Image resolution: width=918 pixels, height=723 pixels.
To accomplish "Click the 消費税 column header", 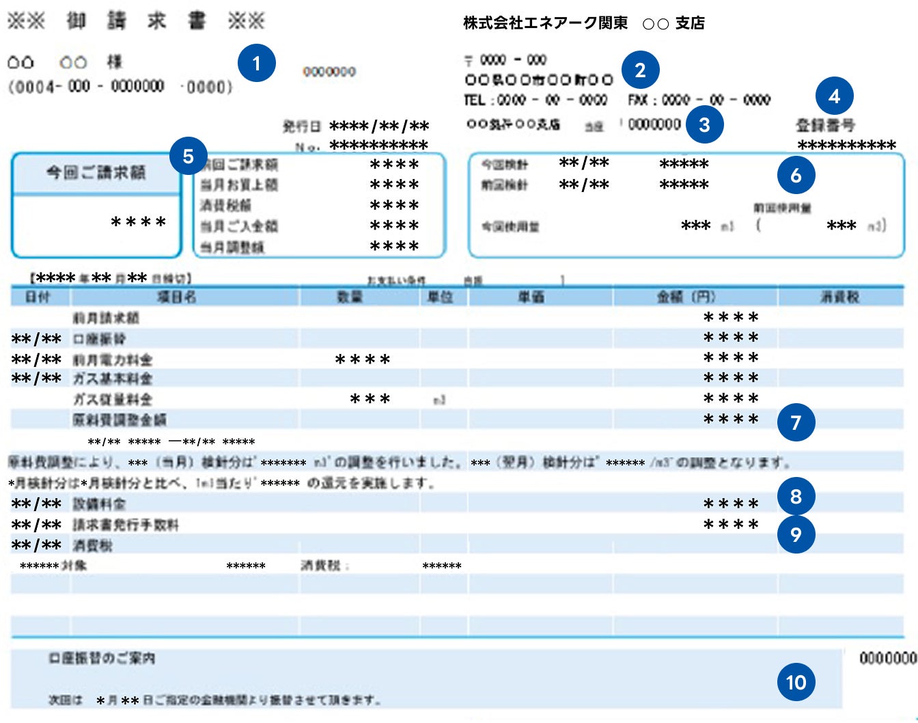I will 839,297.
